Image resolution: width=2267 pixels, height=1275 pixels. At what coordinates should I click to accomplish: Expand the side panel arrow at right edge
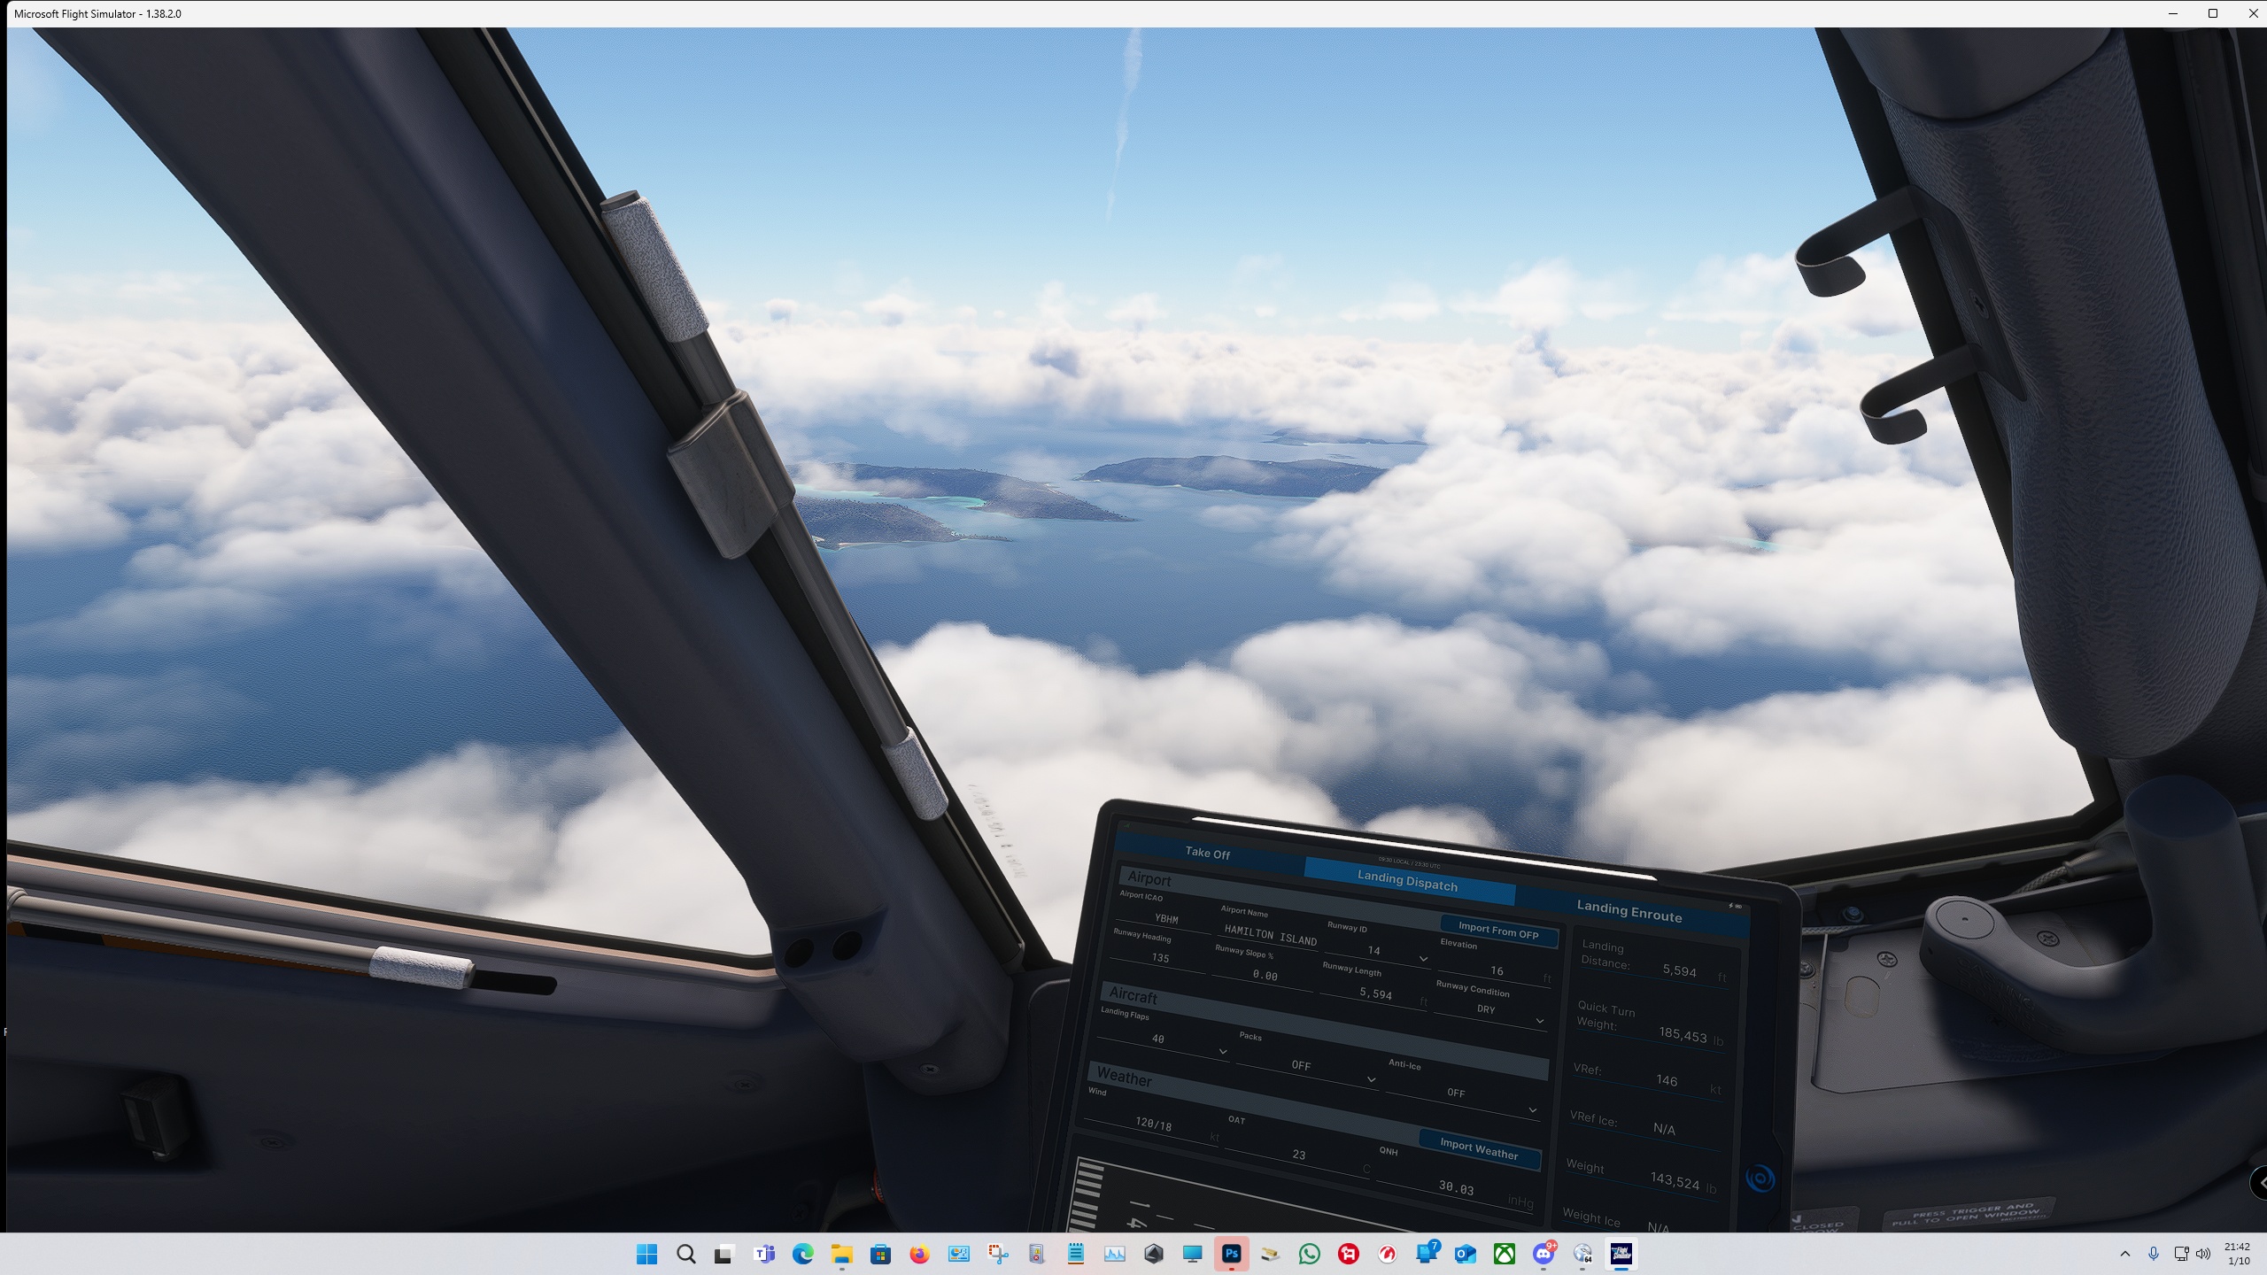pyautogui.click(x=2260, y=1182)
